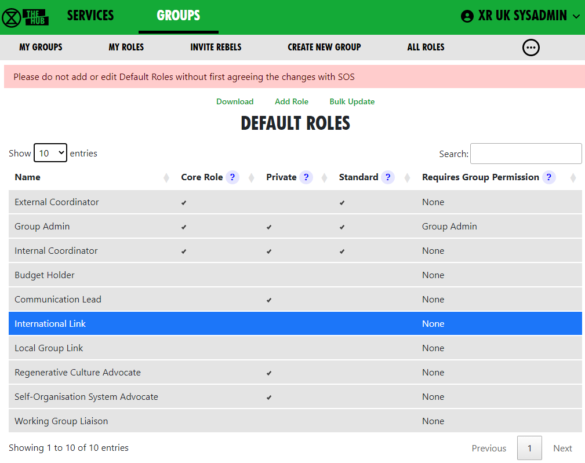Screen dimensions: 585x463
Task: Focus the Search input field
Action: (526, 154)
